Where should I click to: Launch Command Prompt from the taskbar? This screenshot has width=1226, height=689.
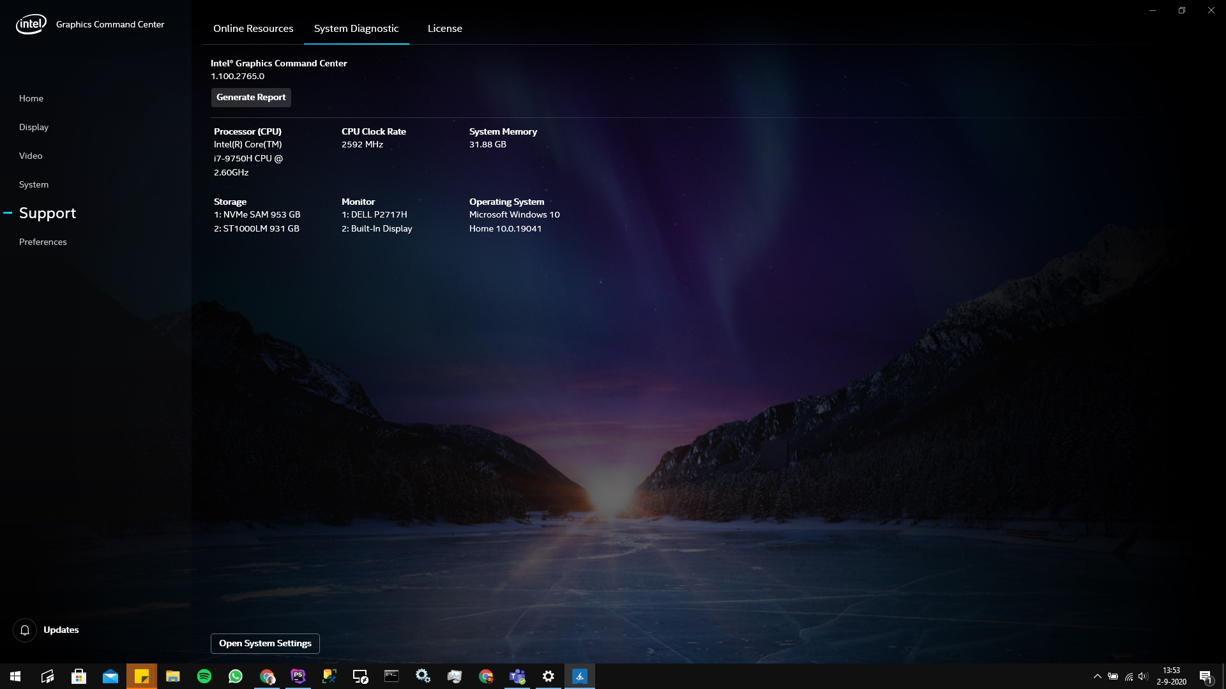(391, 676)
